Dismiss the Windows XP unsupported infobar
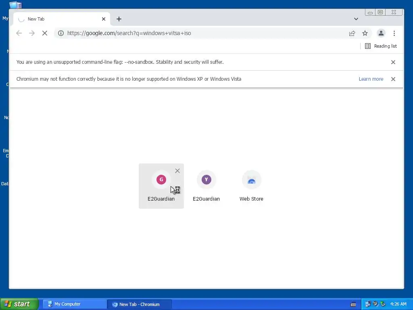 [393, 79]
